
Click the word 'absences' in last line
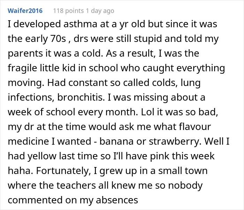[x=117, y=200]
